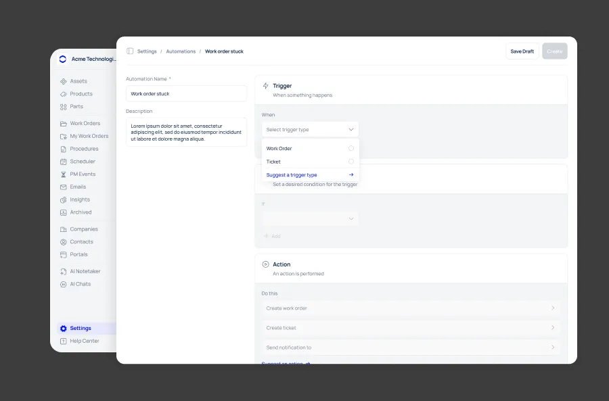Select the Work Order radio button

click(351, 148)
